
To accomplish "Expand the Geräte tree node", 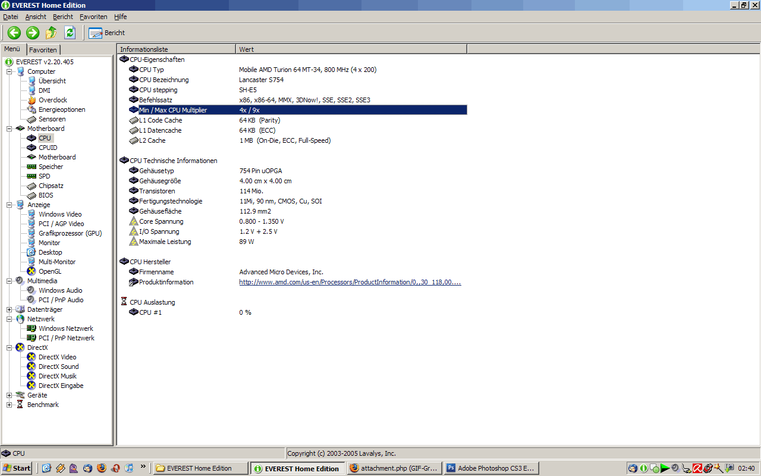I will pos(10,395).
